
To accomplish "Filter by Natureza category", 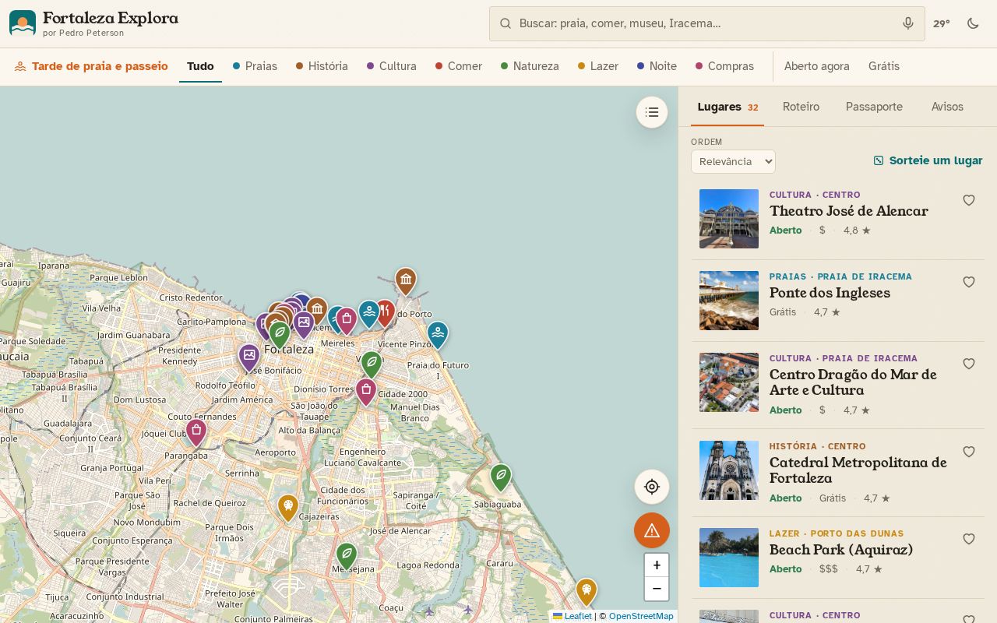I will pos(530,66).
